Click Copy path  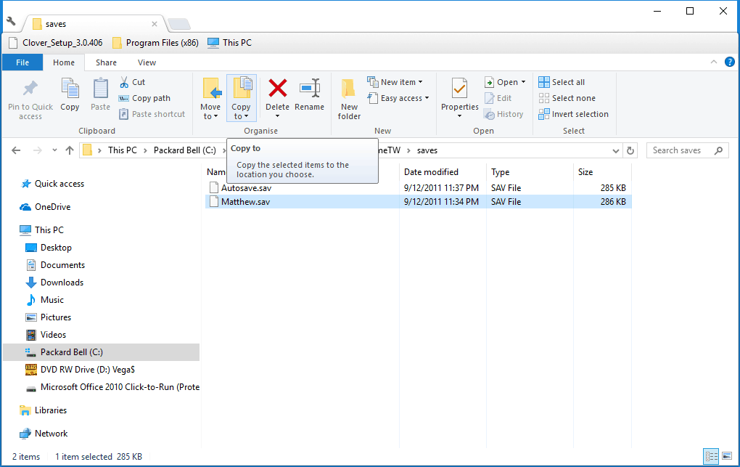coord(144,98)
